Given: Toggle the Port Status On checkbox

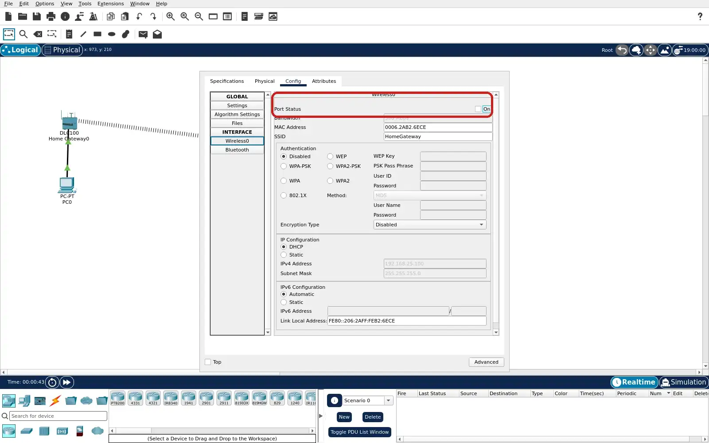Looking at the screenshot, I should coord(478,109).
